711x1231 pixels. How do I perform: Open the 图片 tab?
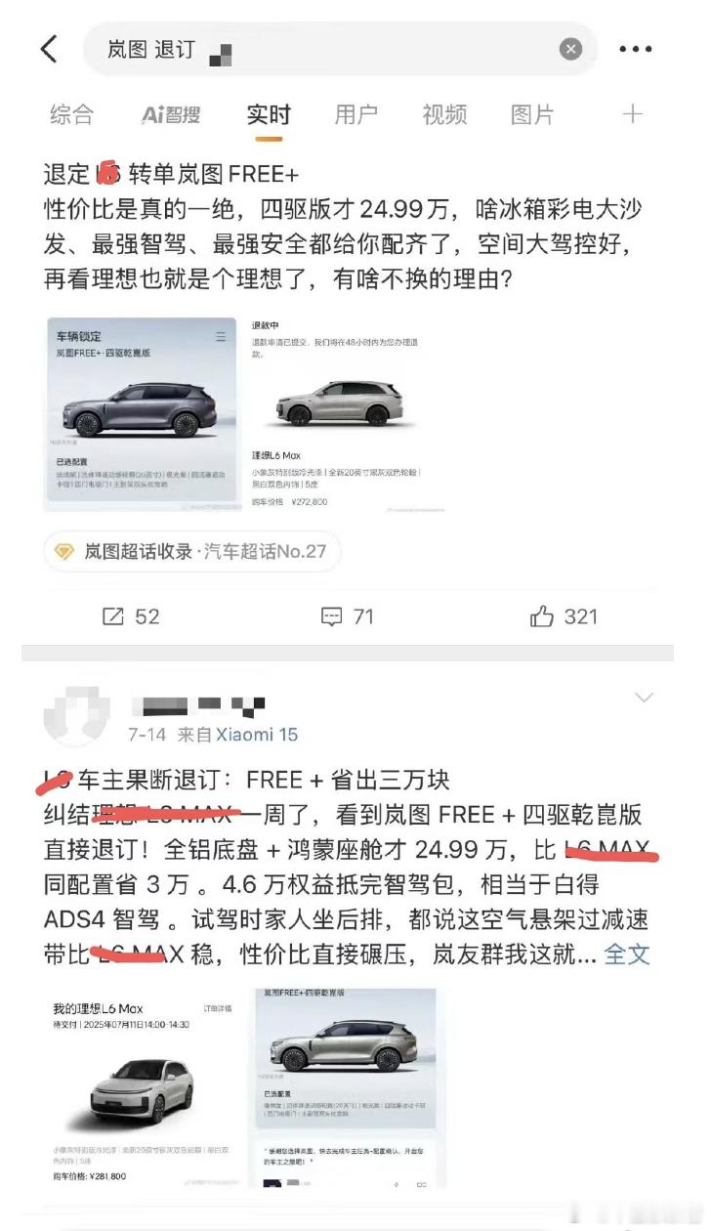532,115
